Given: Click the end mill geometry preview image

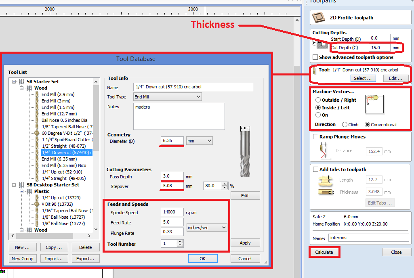Looking at the screenshot, I should click(245, 152).
